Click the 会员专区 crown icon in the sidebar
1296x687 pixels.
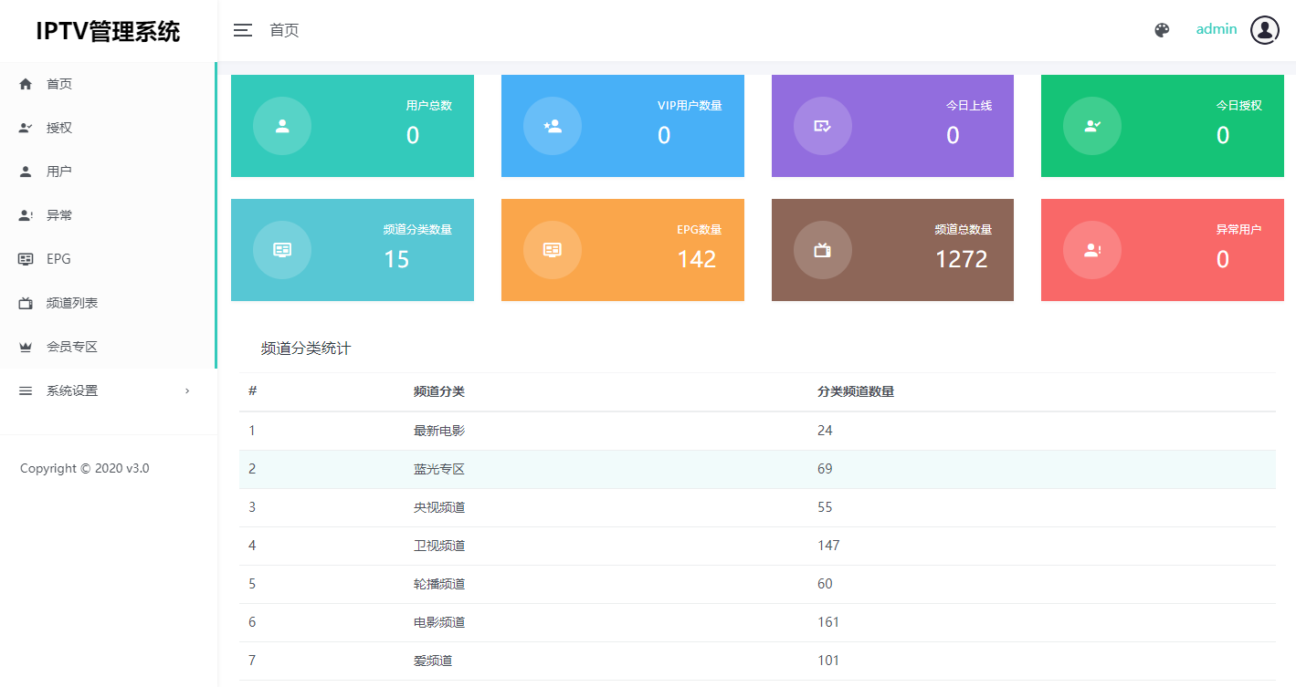point(26,347)
